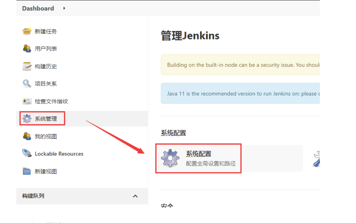356x223 pixels.
Task: Click the 项目关系 magnifier icon
Action: (27, 84)
